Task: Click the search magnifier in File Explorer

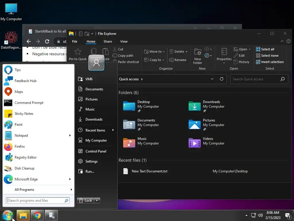Action: pos(283,79)
